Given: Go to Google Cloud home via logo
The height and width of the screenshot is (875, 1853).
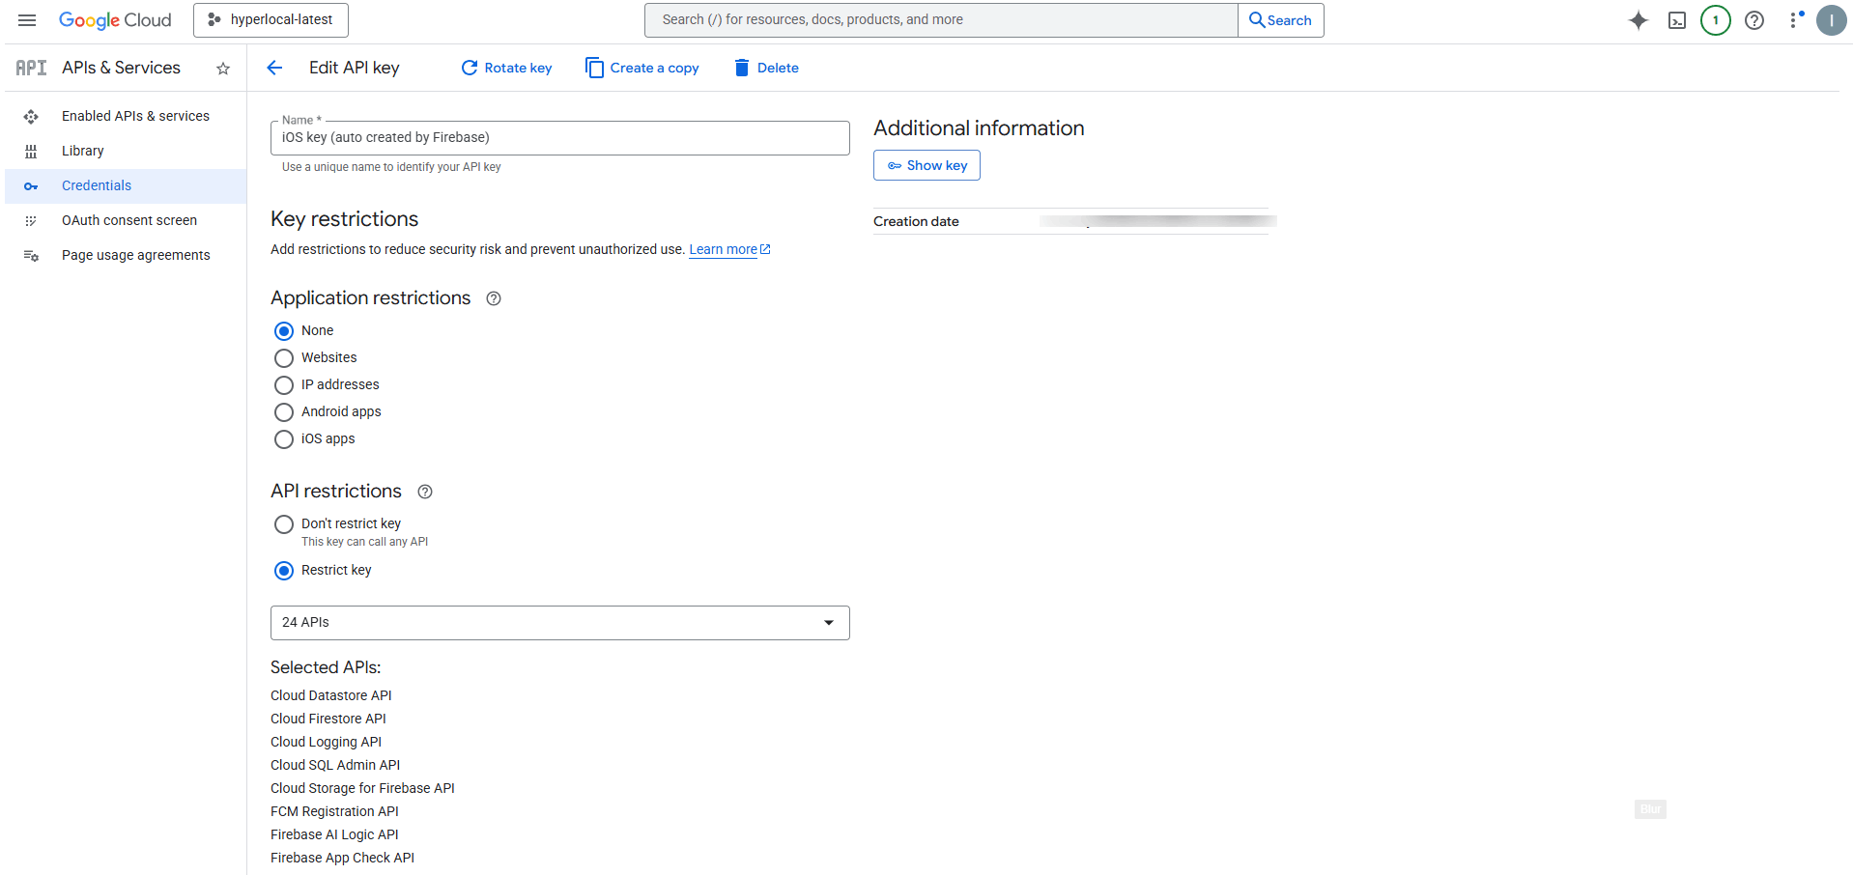Looking at the screenshot, I should pyautogui.click(x=115, y=20).
